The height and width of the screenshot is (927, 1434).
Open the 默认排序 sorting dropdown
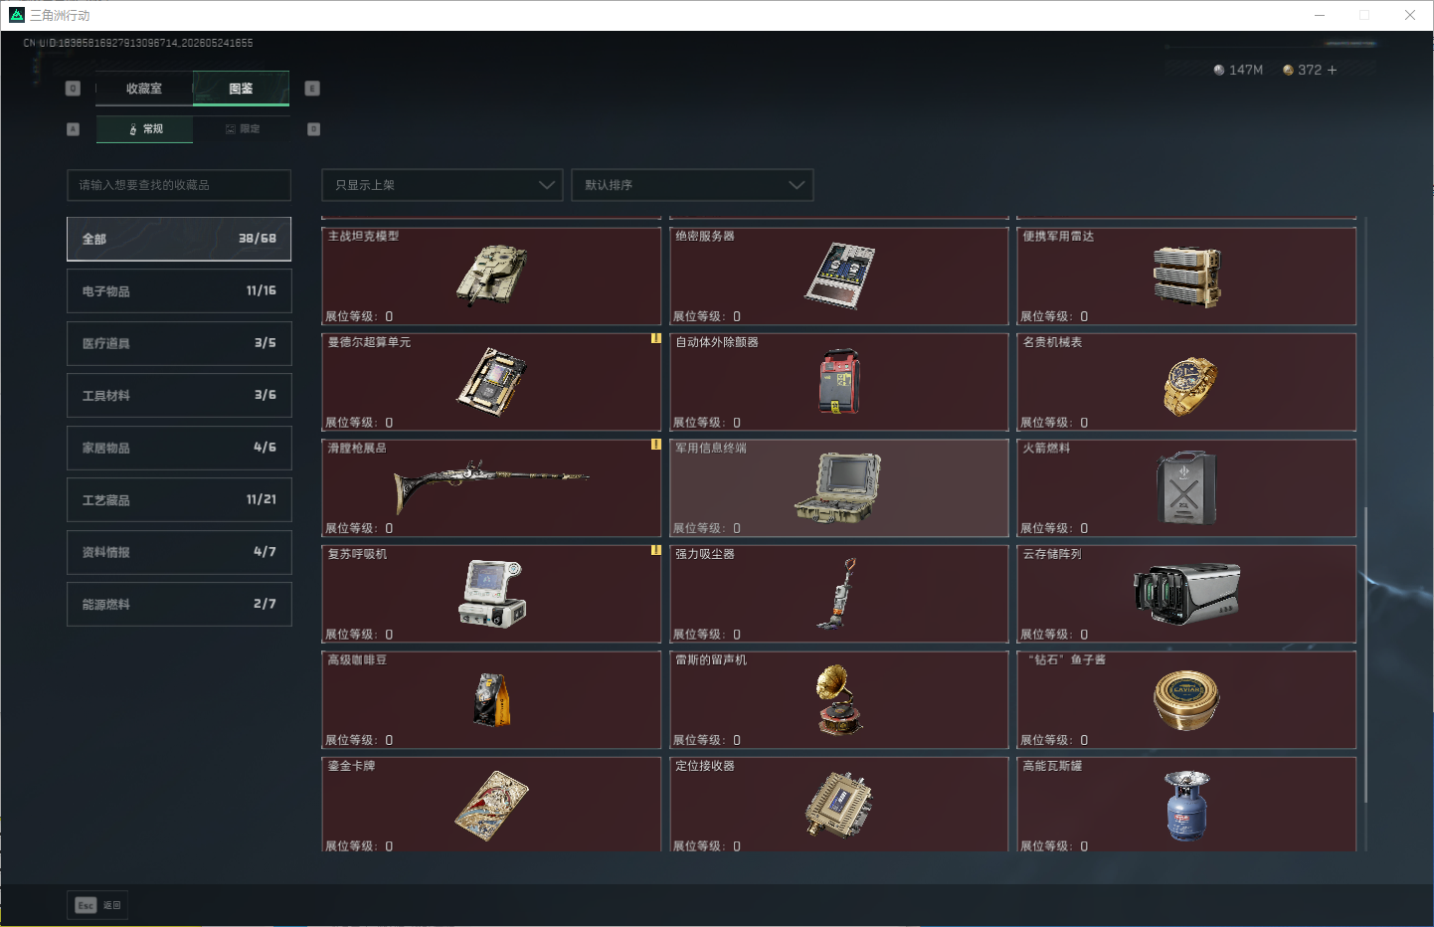point(692,185)
